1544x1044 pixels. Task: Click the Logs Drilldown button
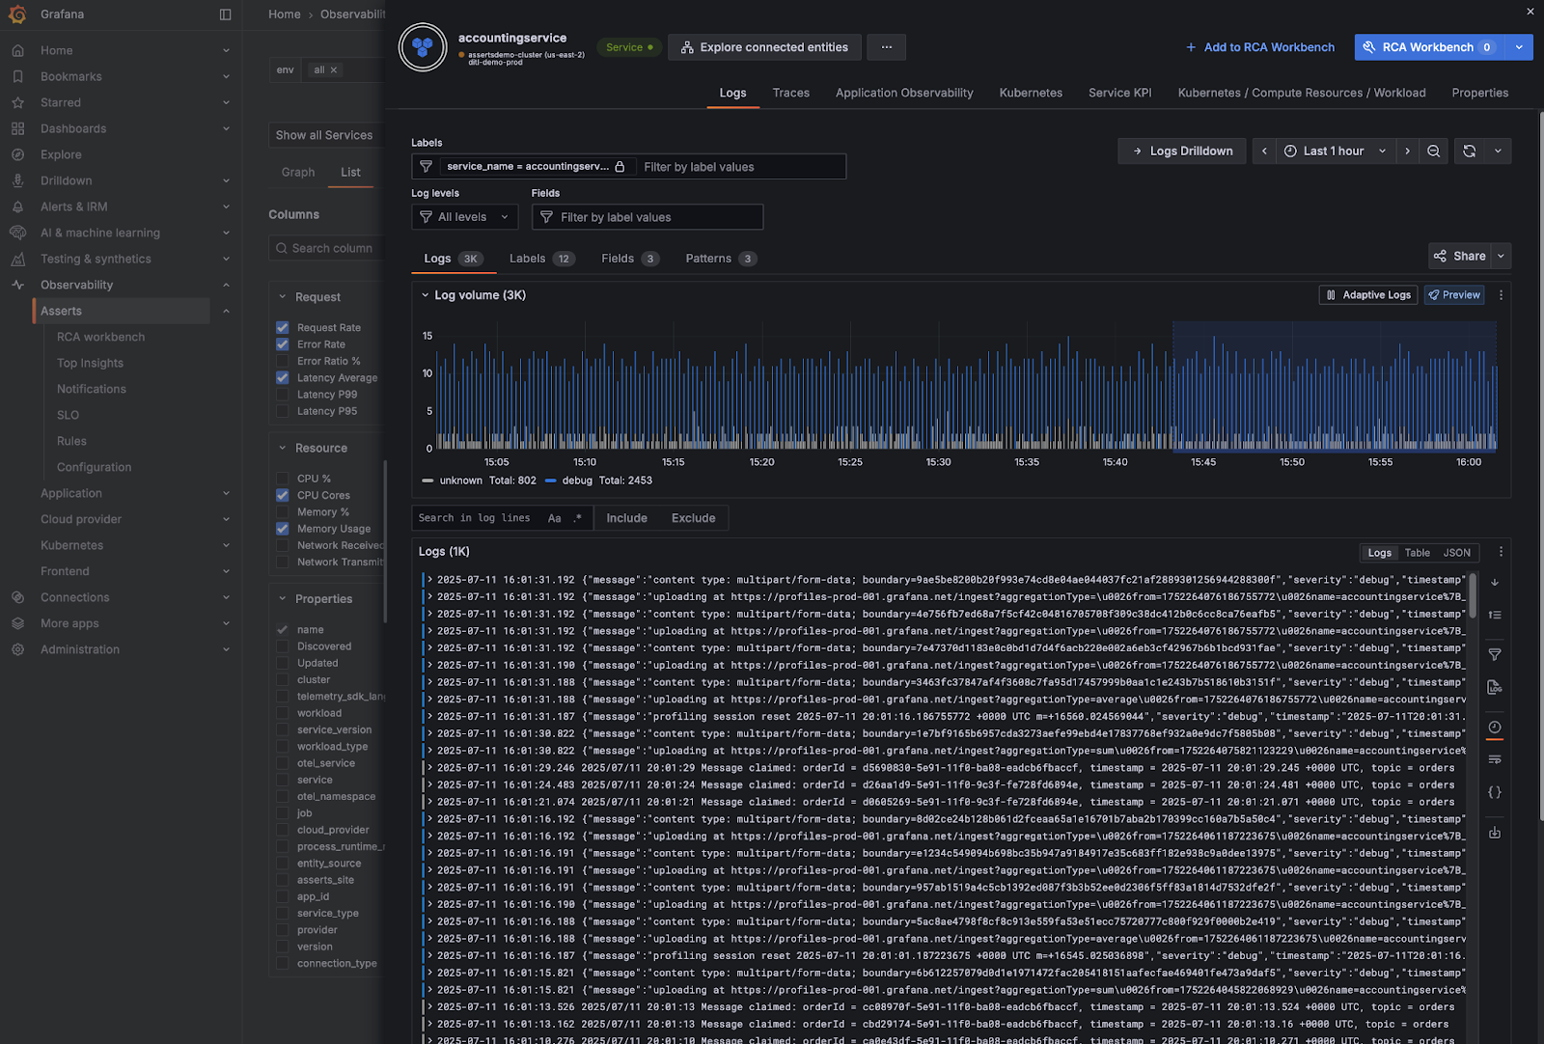[x=1182, y=151]
